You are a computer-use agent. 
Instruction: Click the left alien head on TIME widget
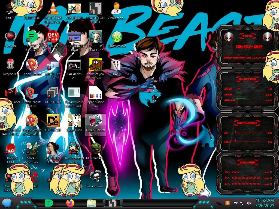point(229,37)
